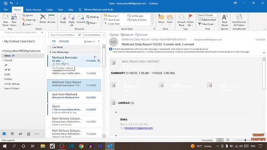The height and width of the screenshot is (150, 267).
Task: Collapse the folder pane with the chevron
Action: pos(43,32)
